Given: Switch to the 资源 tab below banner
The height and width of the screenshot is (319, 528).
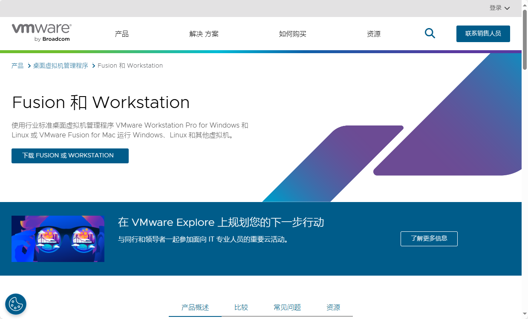Looking at the screenshot, I should 333,308.
